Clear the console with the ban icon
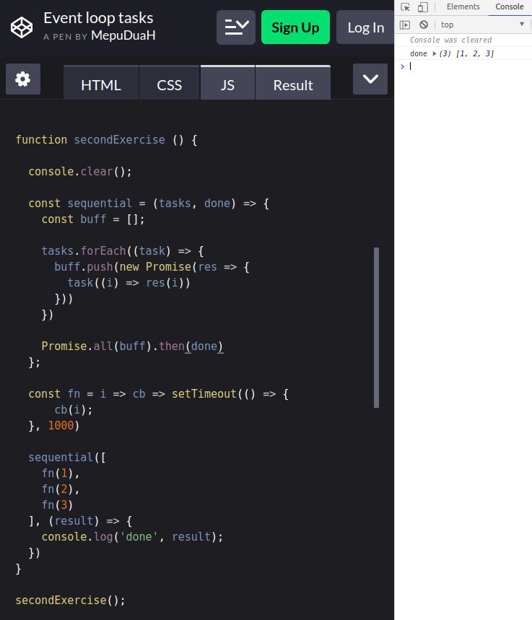 point(424,25)
